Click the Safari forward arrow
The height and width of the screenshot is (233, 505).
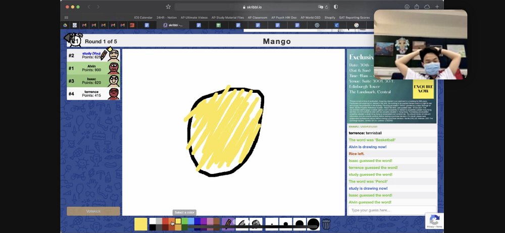click(x=98, y=7)
